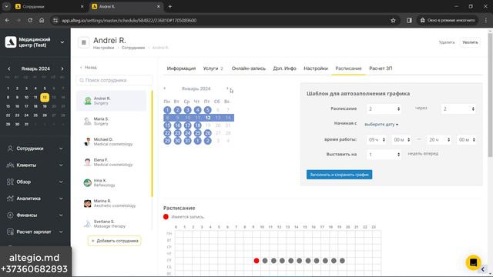Switch to the Сотрудники browser tab
Image resolution: width=493 pixels, height=277 pixels.
coord(49,6)
